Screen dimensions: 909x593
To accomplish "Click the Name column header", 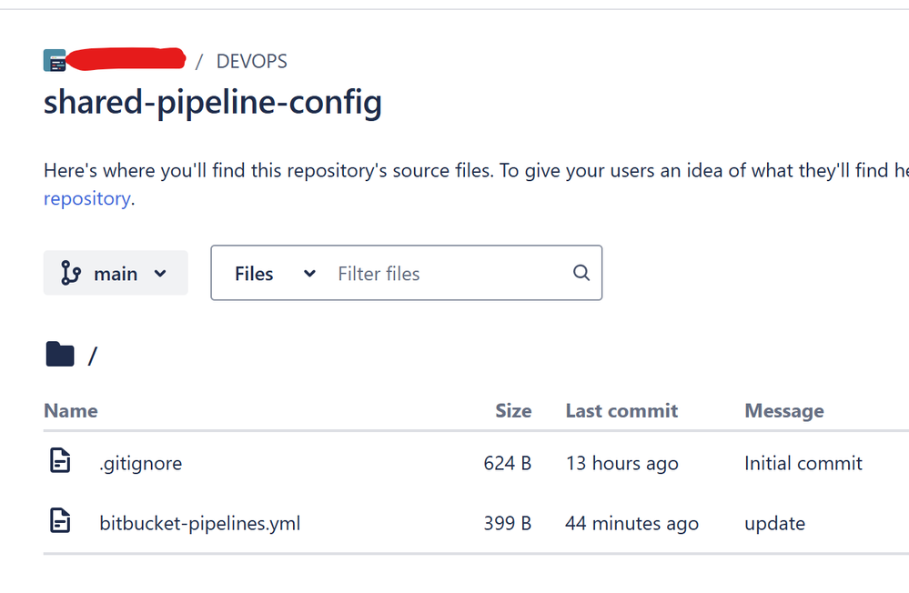I will tap(71, 411).
